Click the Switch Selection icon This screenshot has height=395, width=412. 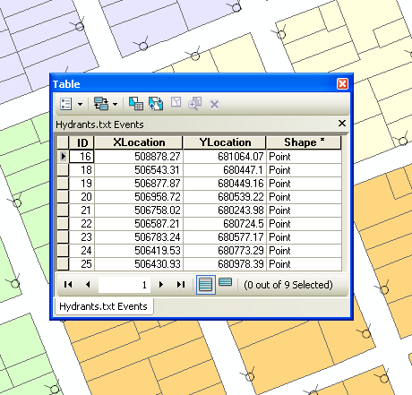(156, 104)
